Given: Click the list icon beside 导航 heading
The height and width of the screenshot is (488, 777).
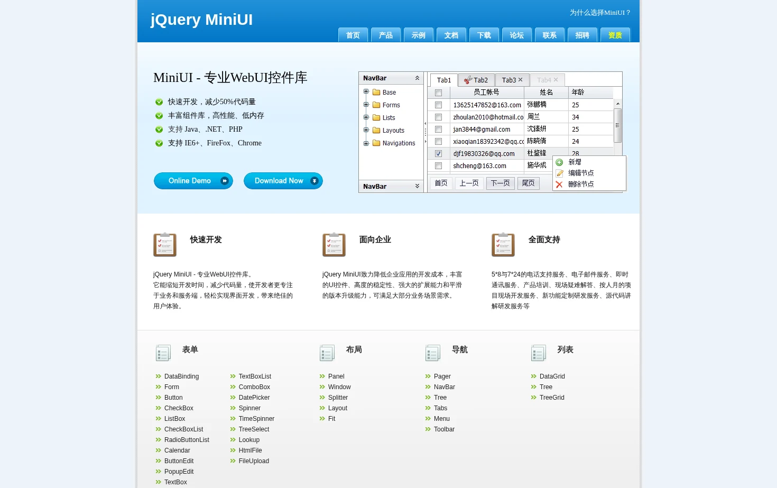Looking at the screenshot, I should pyautogui.click(x=433, y=353).
